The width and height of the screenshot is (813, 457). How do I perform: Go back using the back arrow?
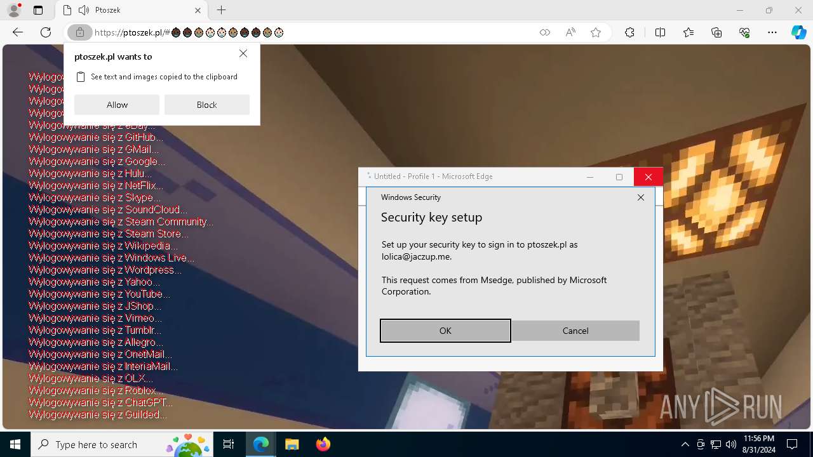pos(18,32)
